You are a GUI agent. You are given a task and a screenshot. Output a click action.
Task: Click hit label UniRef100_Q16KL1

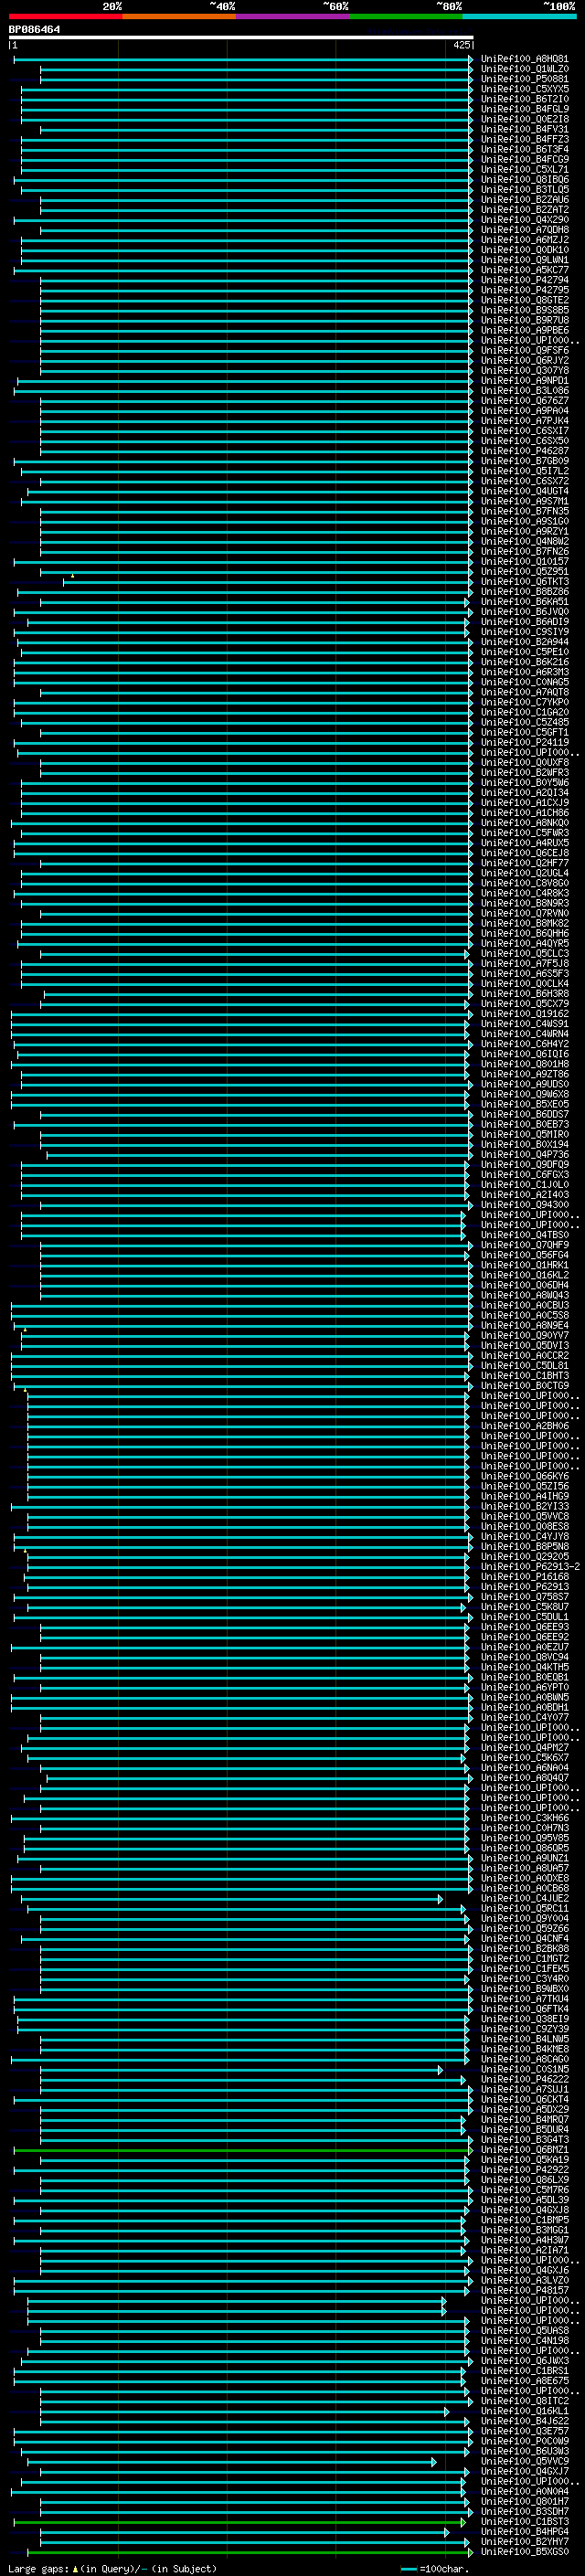[524, 2411]
